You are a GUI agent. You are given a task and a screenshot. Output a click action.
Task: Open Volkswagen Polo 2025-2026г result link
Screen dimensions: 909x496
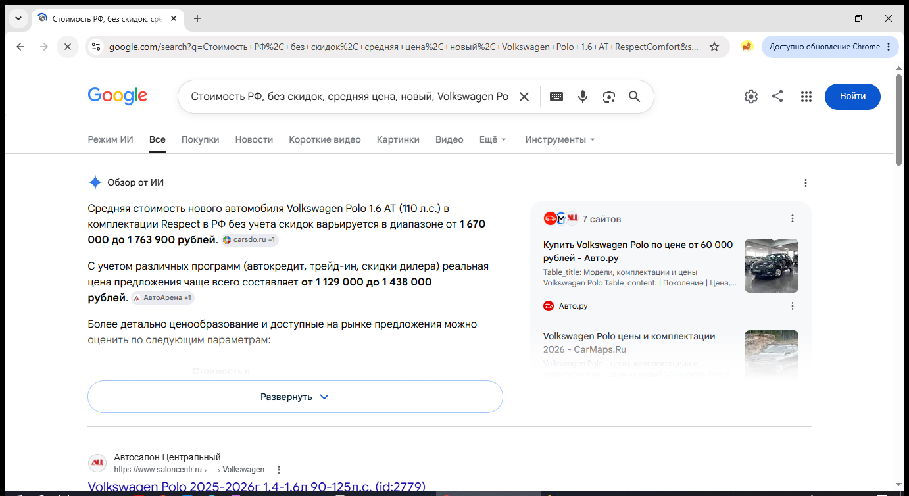pos(257,487)
